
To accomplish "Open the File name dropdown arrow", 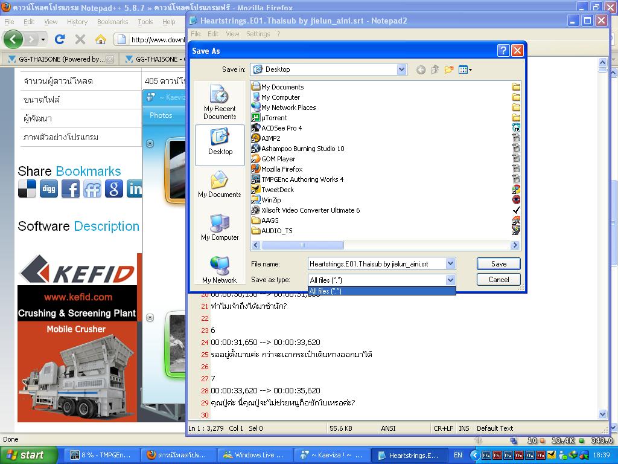I will tap(450, 263).
